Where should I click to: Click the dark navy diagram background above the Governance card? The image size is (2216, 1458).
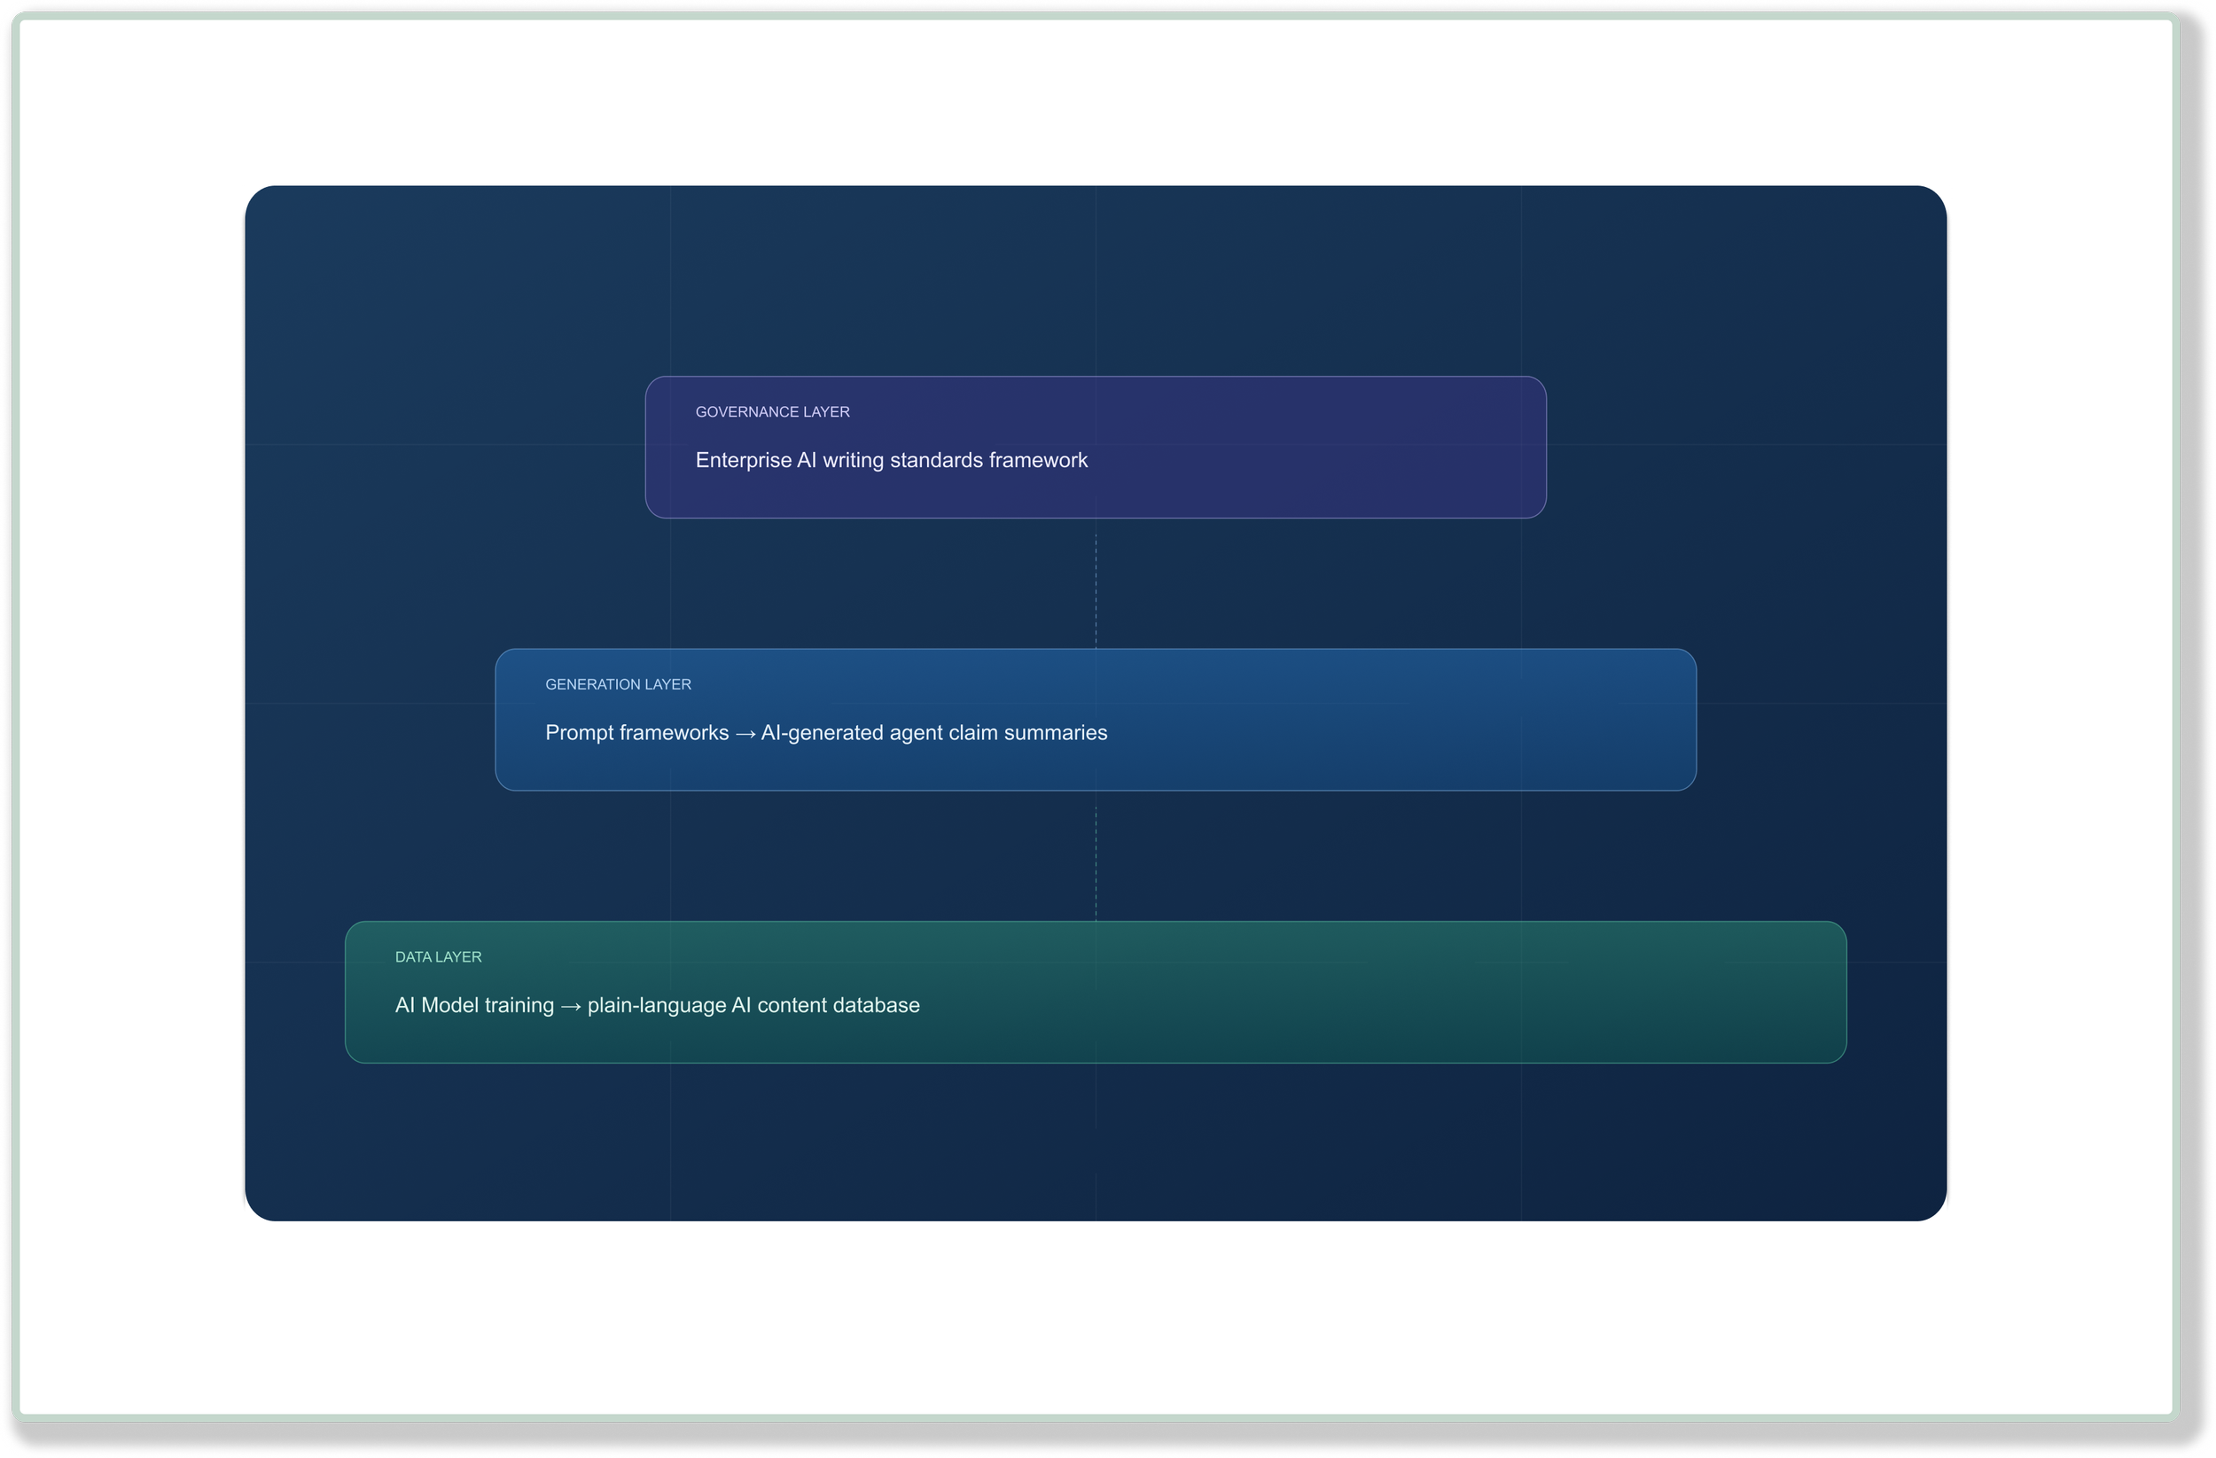931,279
